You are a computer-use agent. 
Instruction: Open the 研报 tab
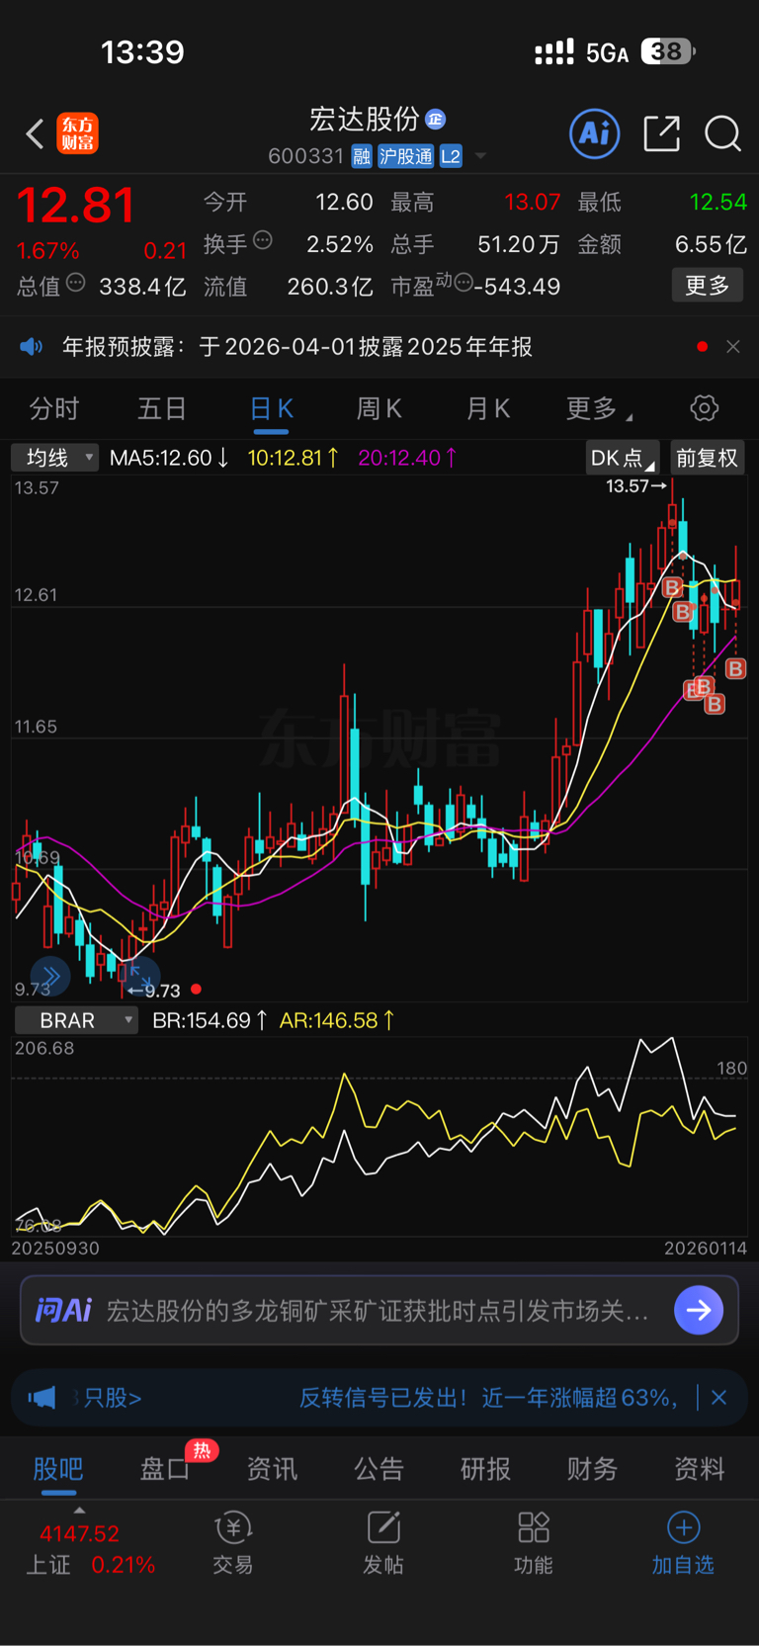pyautogui.click(x=485, y=1469)
